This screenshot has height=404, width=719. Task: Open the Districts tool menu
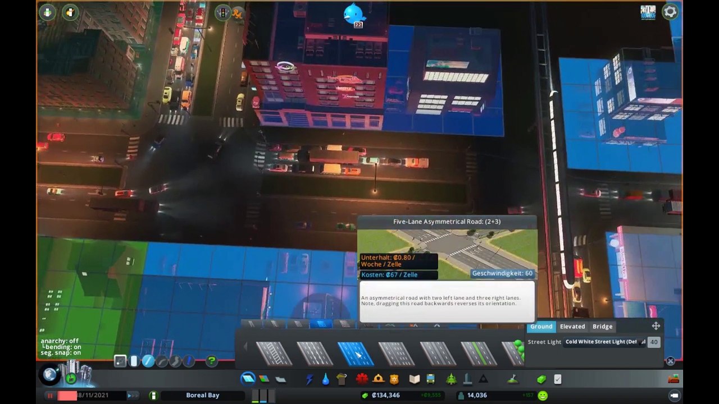click(x=280, y=379)
